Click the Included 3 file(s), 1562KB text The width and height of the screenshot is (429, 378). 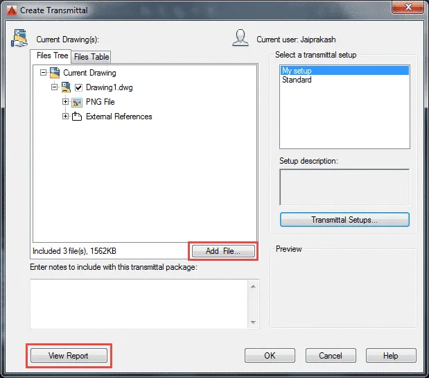74,251
